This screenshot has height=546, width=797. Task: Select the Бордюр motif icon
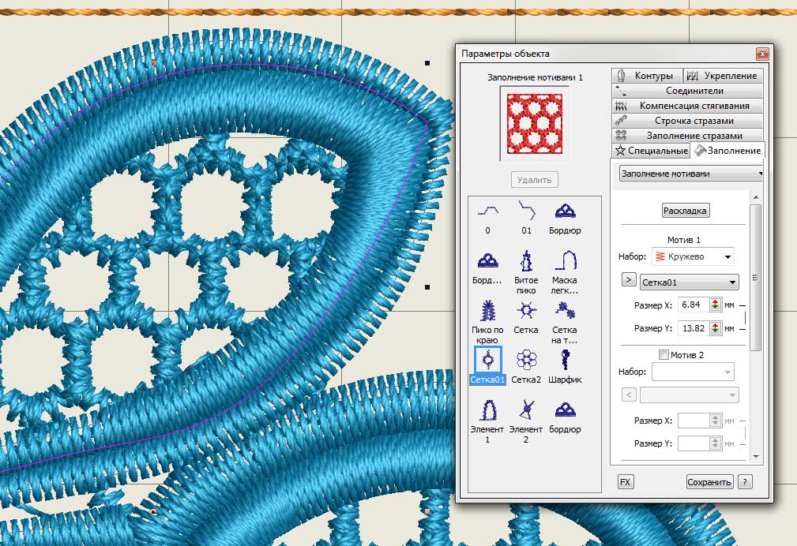pyautogui.click(x=565, y=211)
